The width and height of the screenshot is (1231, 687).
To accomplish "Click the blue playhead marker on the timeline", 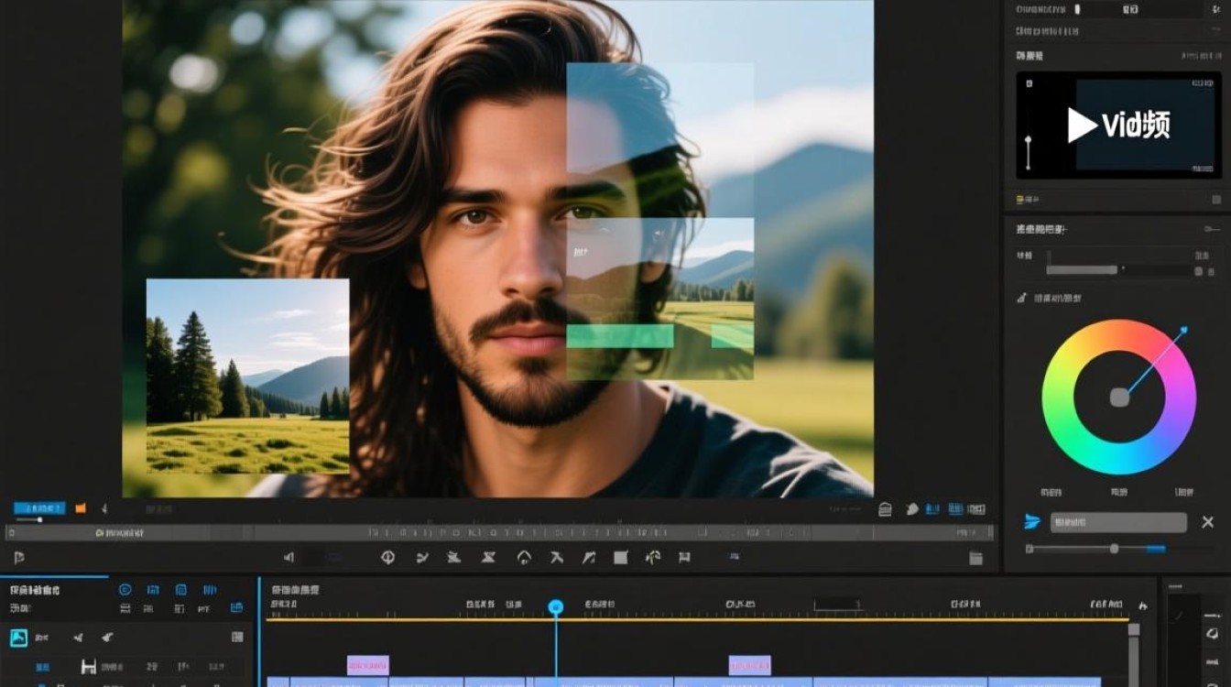I will tap(556, 607).
